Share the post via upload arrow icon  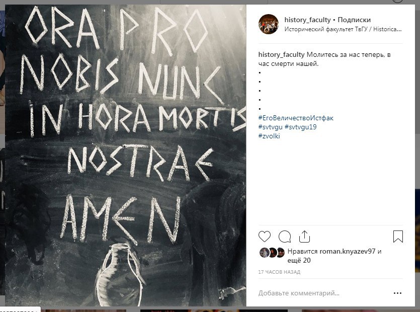304,237
